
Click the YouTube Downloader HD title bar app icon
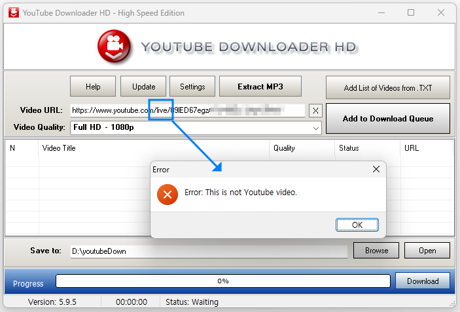14,12
